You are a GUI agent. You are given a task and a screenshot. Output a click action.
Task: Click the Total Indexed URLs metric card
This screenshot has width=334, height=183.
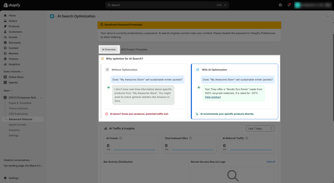pyautogui.click(x=189, y=144)
